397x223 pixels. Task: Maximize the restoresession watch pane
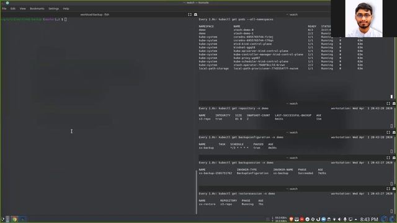point(388,189)
